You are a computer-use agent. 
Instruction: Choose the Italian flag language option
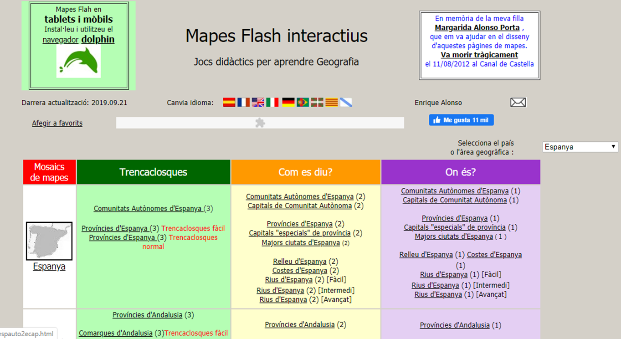pyautogui.click(x=272, y=103)
